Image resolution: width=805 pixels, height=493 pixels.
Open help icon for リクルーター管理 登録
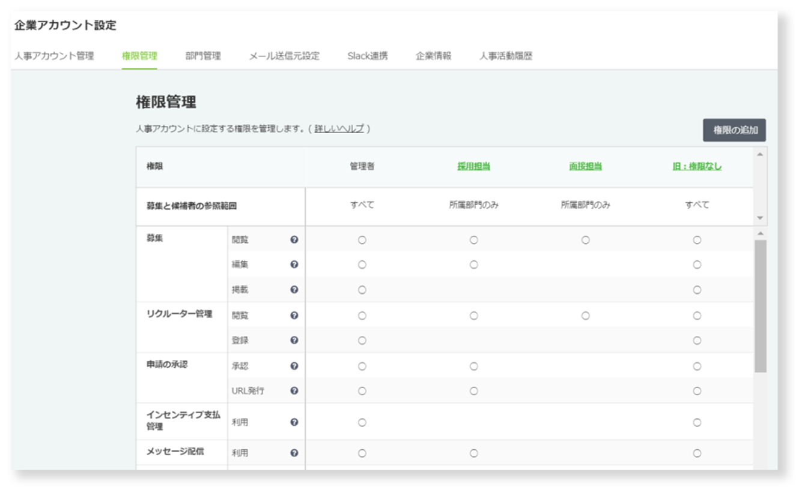[x=294, y=340]
